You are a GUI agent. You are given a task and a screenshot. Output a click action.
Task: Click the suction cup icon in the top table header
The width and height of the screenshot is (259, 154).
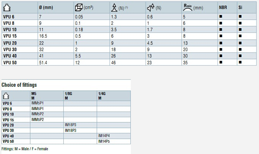(6, 8)
